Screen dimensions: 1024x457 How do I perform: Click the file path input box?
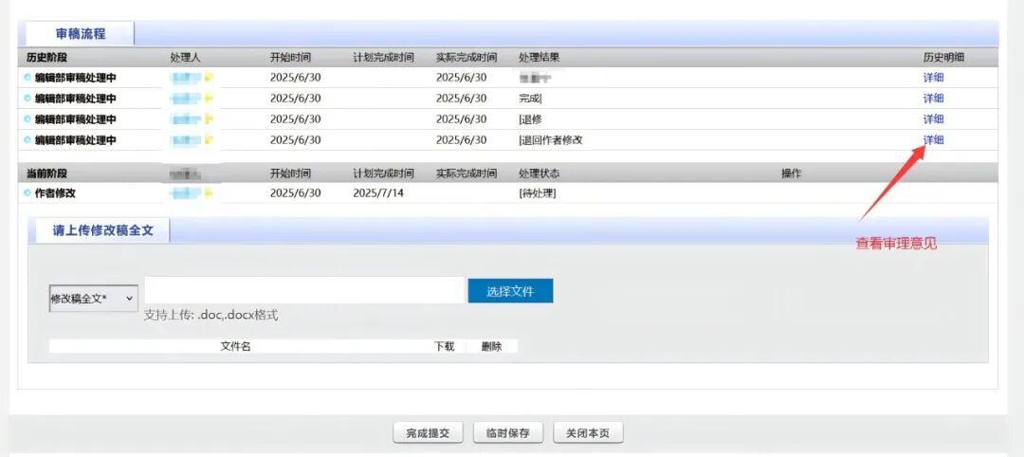[303, 290]
